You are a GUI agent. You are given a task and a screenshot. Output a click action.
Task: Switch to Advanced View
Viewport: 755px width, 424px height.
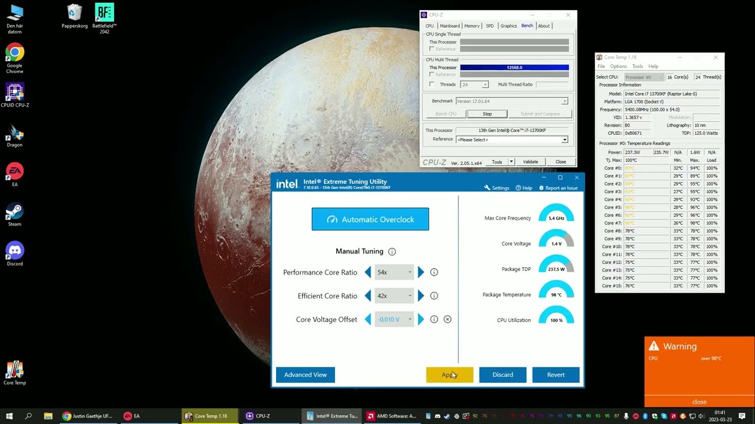[x=306, y=375]
